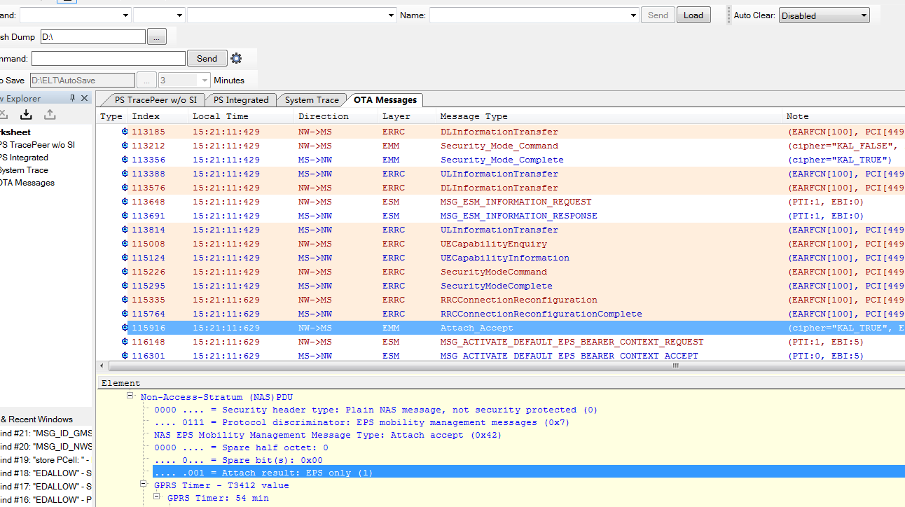The width and height of the screenshot is (905, 507).
Task: Click the highlighted icon on the top toolbar
Action: [67, 3]
